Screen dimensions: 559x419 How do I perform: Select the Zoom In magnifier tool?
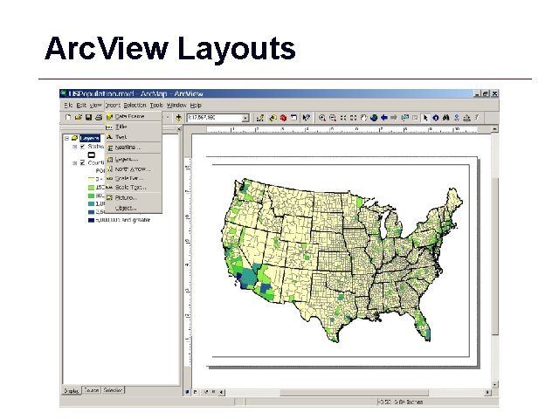point(322,118)
